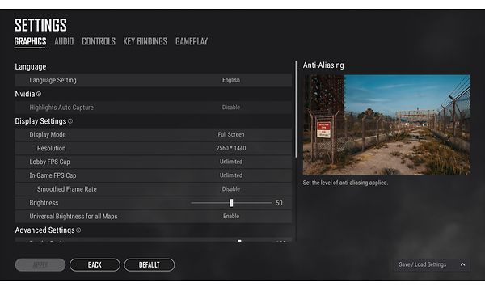485x291 pixels.
Task: Toggle Smoothed Frame Rate Disable value
Action: [x=231, y=189]
